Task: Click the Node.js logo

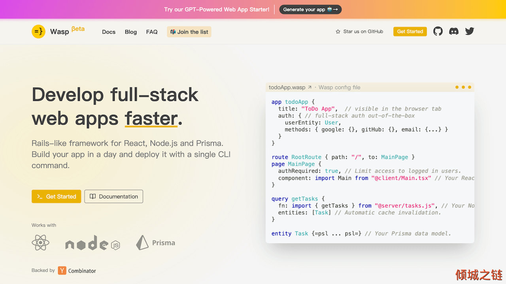Action: point(93,243)
